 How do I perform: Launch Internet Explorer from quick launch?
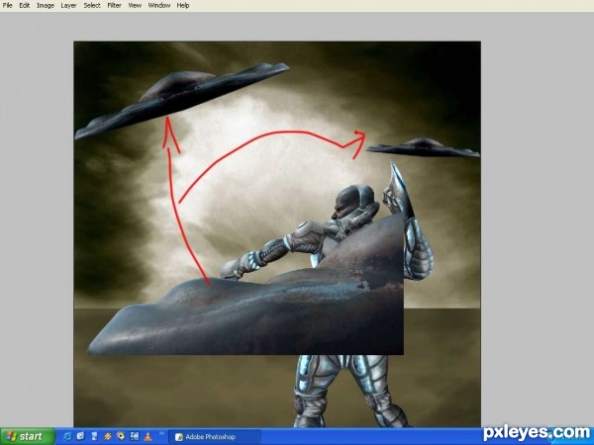(67, 436)
